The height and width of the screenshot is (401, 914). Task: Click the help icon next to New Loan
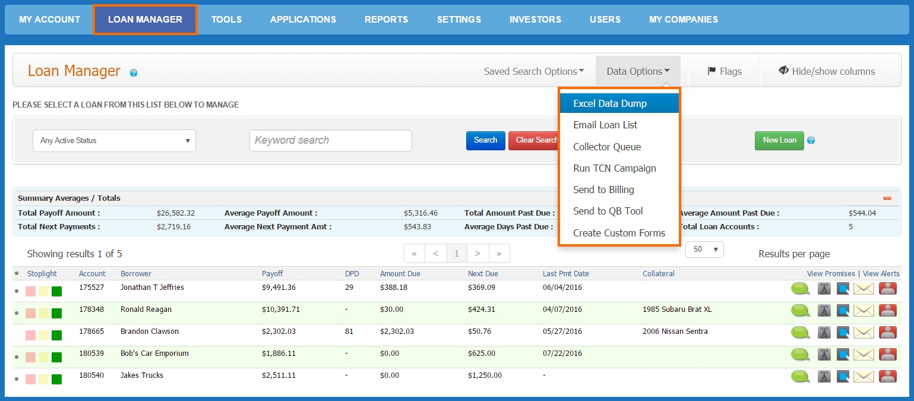(811, 141)
